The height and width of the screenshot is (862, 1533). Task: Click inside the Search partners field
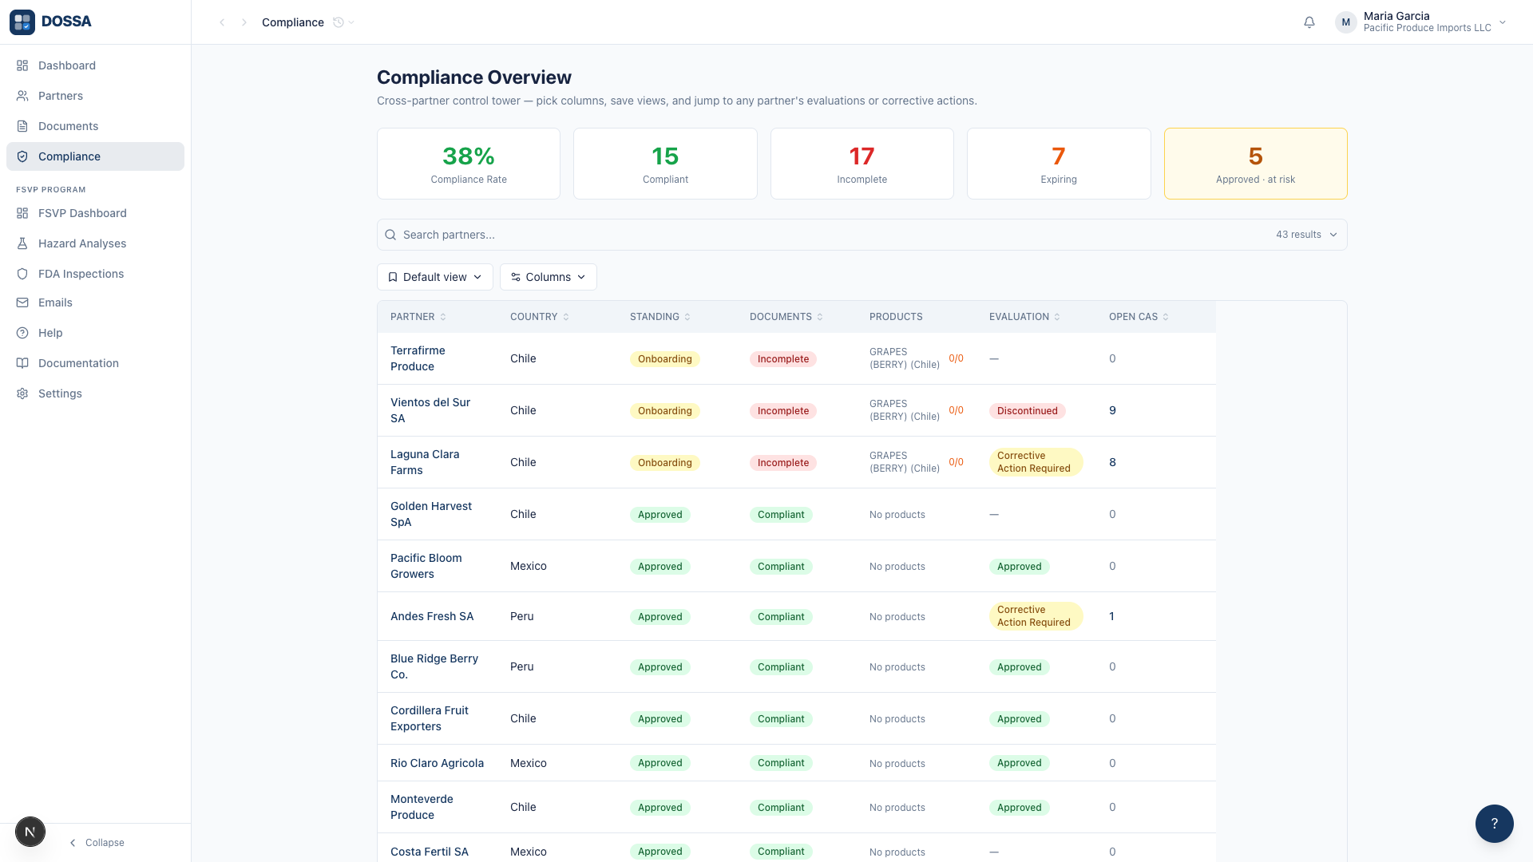(862, 235)
